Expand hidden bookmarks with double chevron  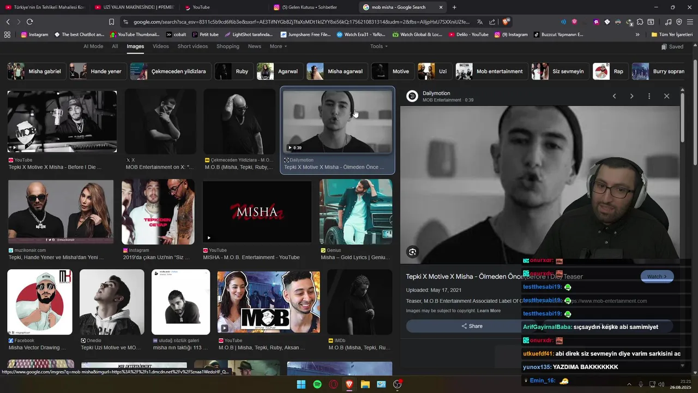tap(637, 34)
